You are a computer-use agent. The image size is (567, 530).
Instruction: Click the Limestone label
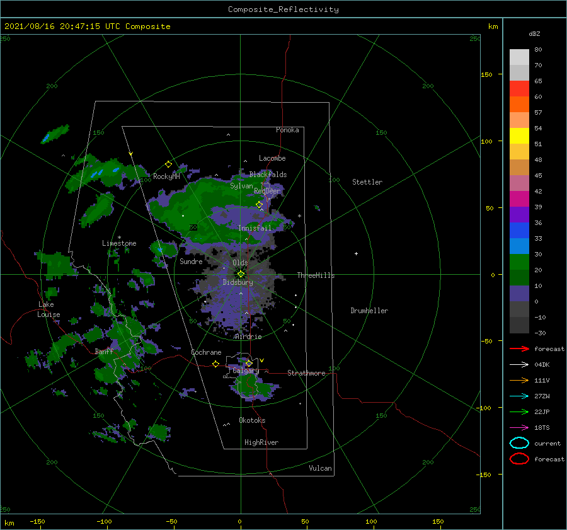tap(119, 243)
